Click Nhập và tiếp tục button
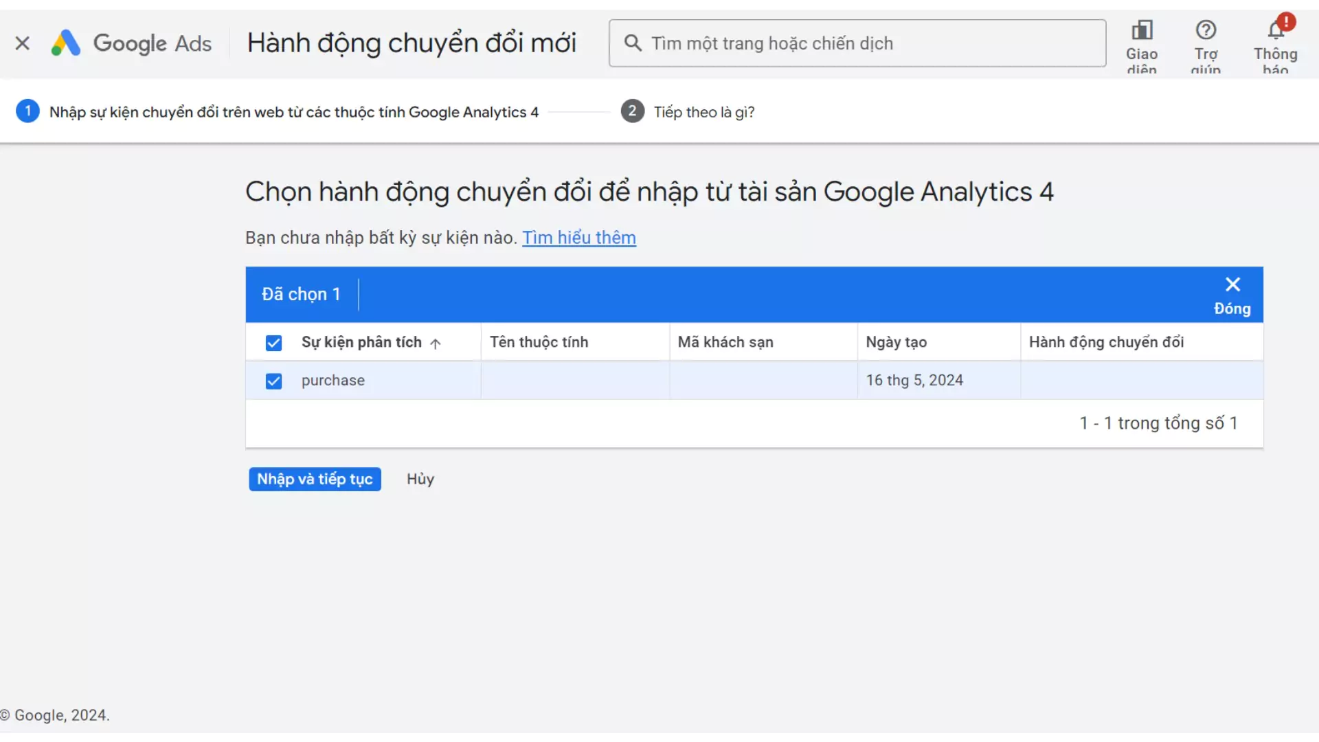 [315, 479]
